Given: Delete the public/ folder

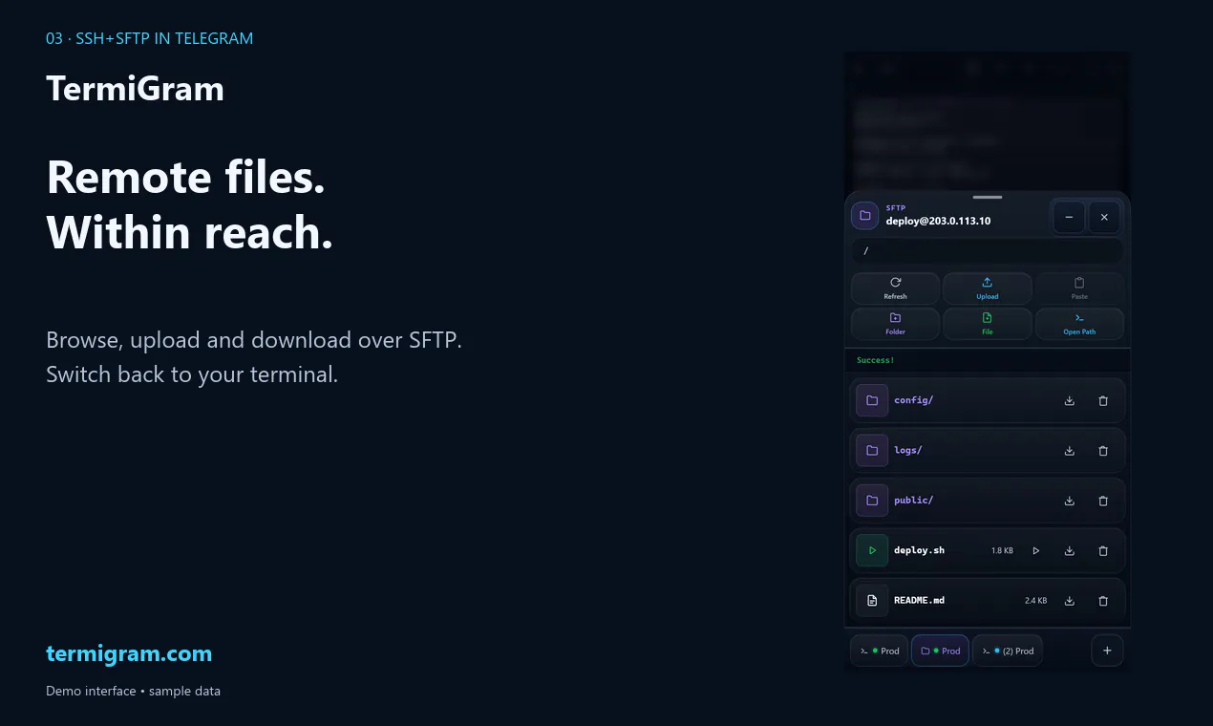Looking at the screenshot, I should coord(1103,501).
